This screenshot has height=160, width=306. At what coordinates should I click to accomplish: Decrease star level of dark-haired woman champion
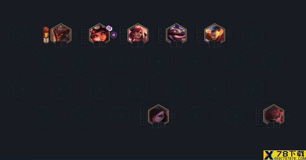click(x=156, y=126)
